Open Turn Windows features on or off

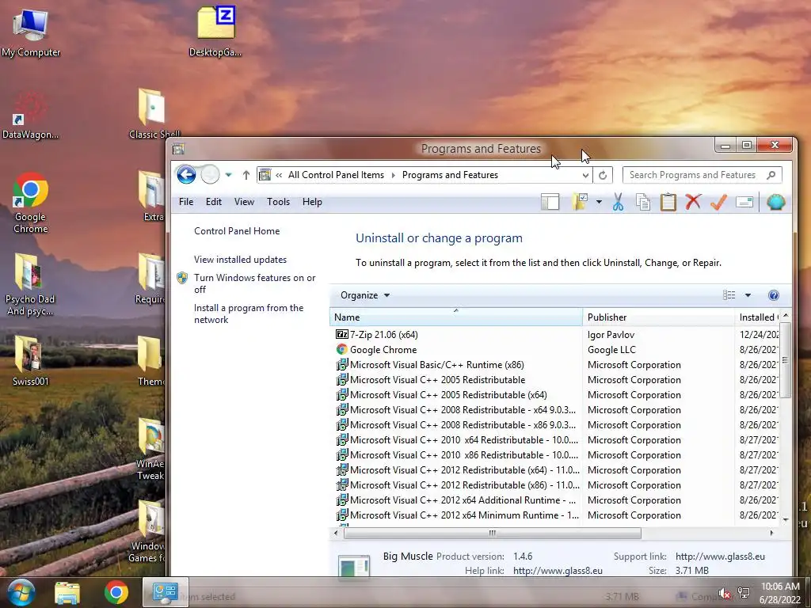pos(254,283)
